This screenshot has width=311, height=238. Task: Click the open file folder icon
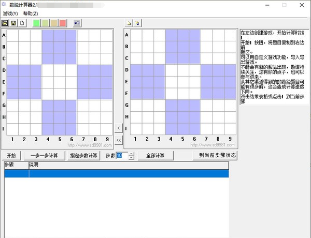point(5,23)
